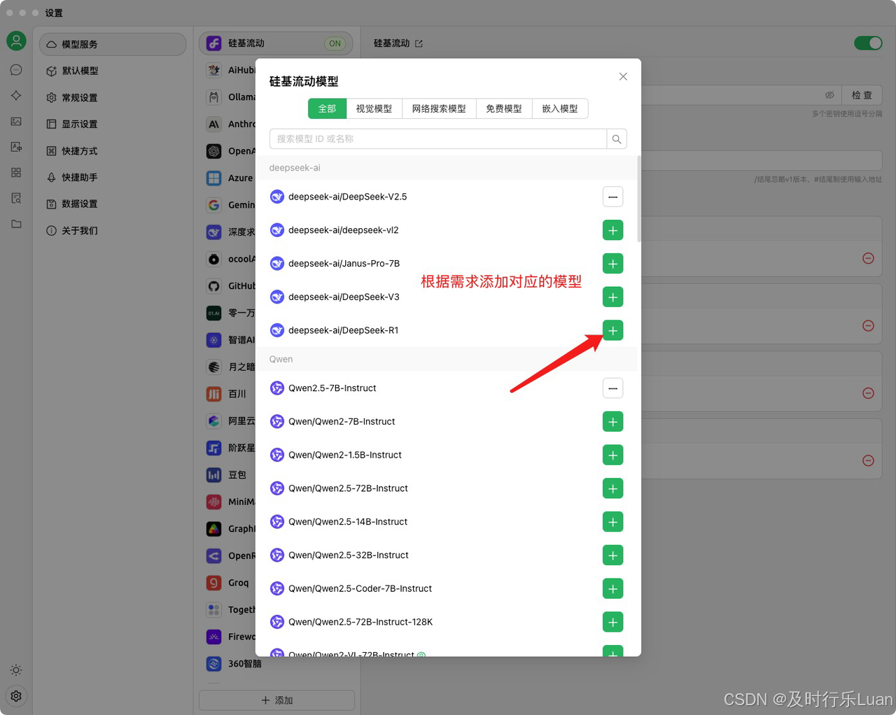Open the image painting sidebar icon

pyautogui.click(x=16, y=121)
